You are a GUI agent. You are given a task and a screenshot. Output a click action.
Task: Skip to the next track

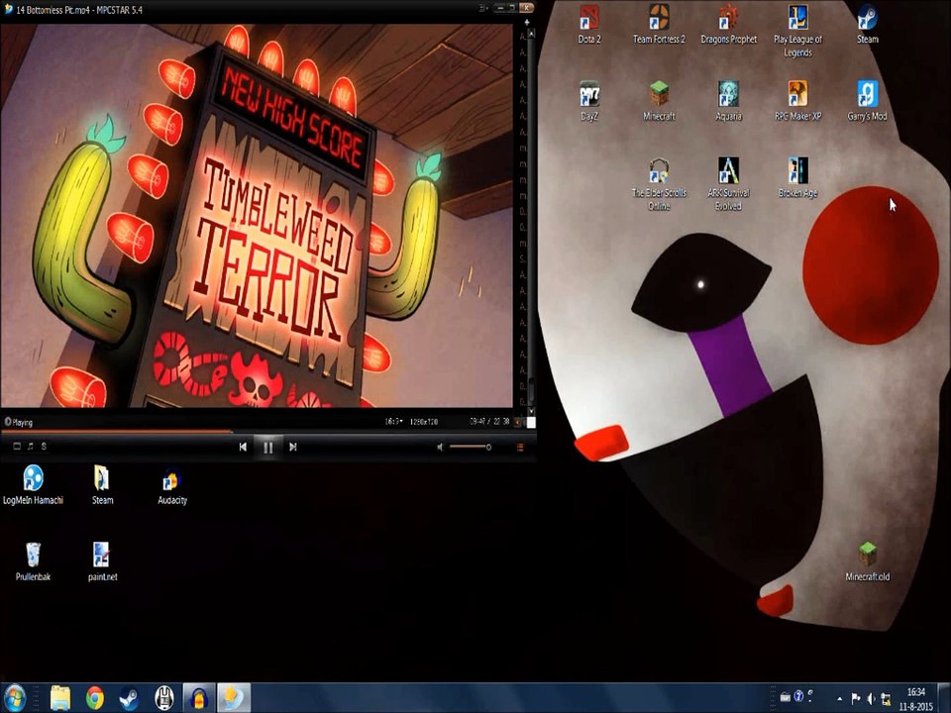[293, 447]
